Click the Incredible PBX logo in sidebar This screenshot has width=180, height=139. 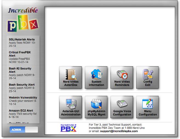tap(23, 20)
